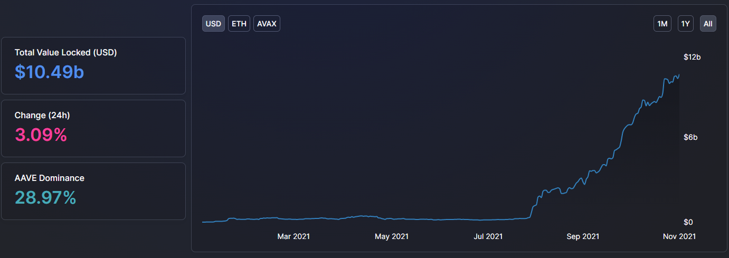The width and height of the screenshot is (729, 258).
Task: Toggle chart denomination to AVAX
Action: pos(267,24)
